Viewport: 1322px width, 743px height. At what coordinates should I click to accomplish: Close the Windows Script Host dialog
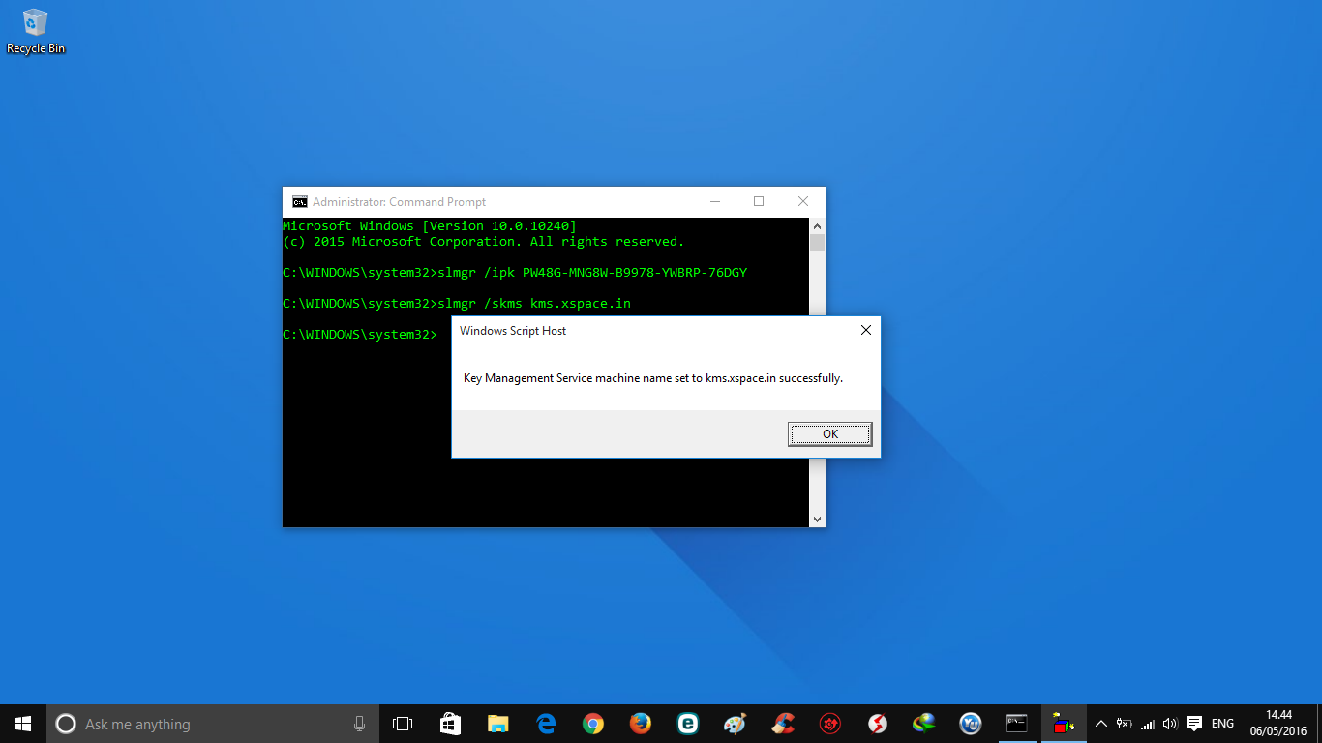tap(866, 330)
